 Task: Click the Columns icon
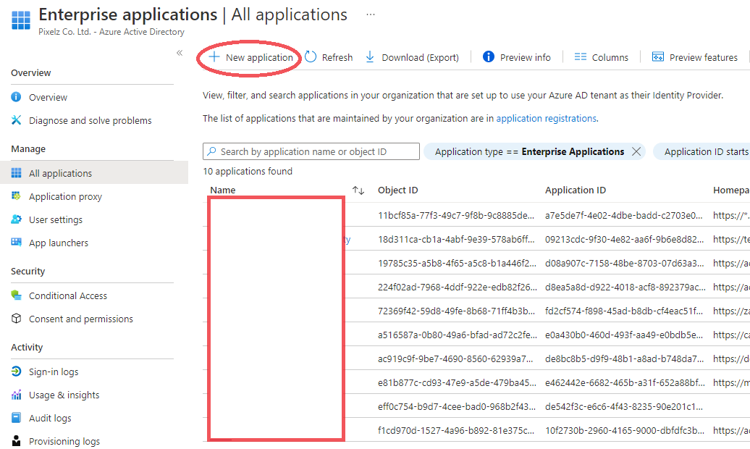click(580, 57)
